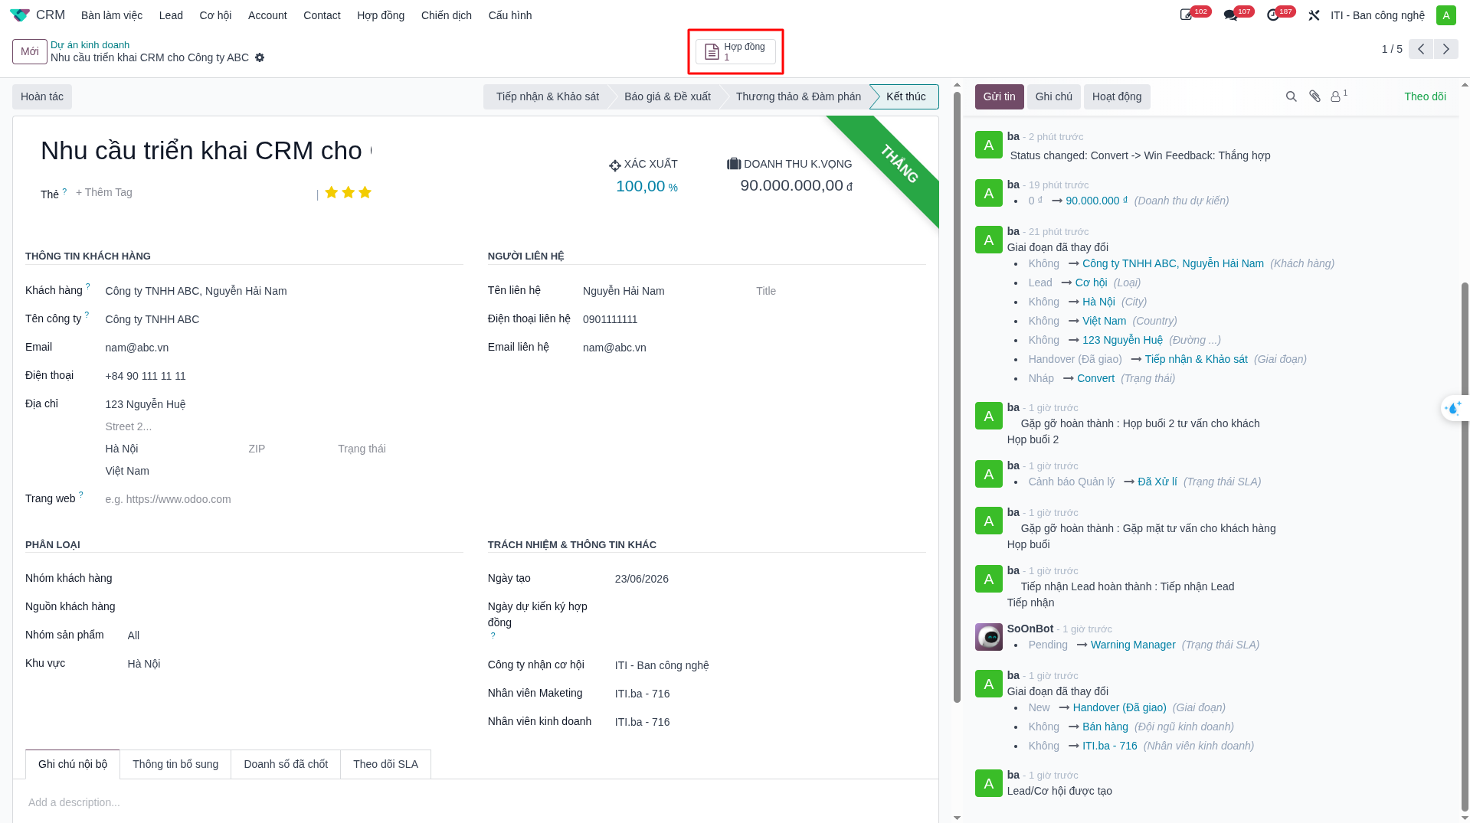
Task: Click the Trang web input field
Action: (283, 499)
